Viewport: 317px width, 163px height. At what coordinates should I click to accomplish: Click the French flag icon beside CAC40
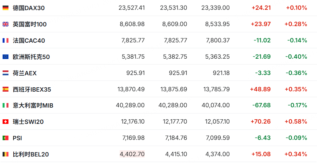click(x=6, y=40)
